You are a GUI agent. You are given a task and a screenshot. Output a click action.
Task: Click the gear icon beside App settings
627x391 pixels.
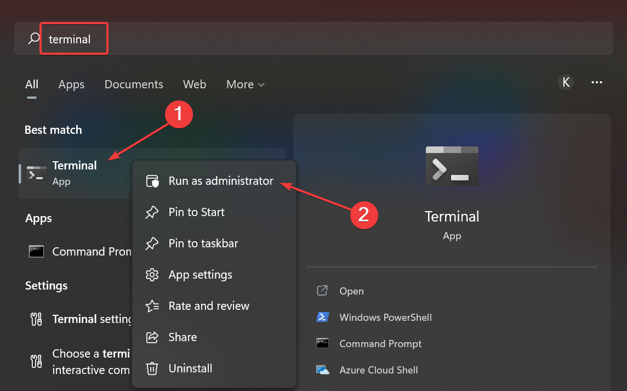coord(152,275)
